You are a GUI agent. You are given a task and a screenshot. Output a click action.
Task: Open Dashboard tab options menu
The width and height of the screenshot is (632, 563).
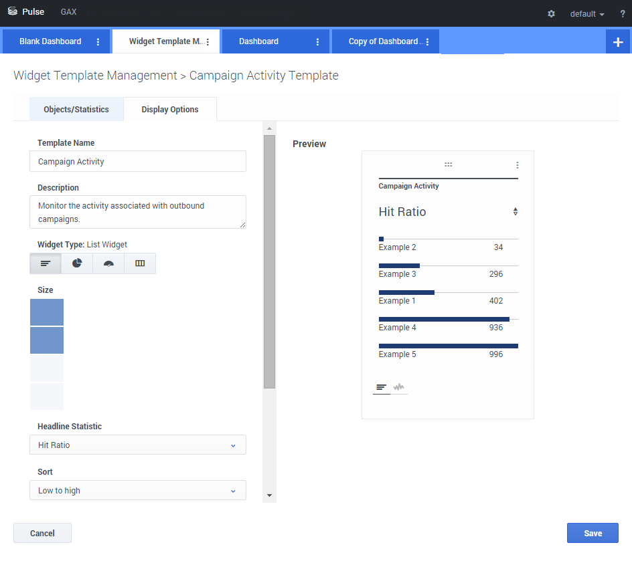[317, 42]
